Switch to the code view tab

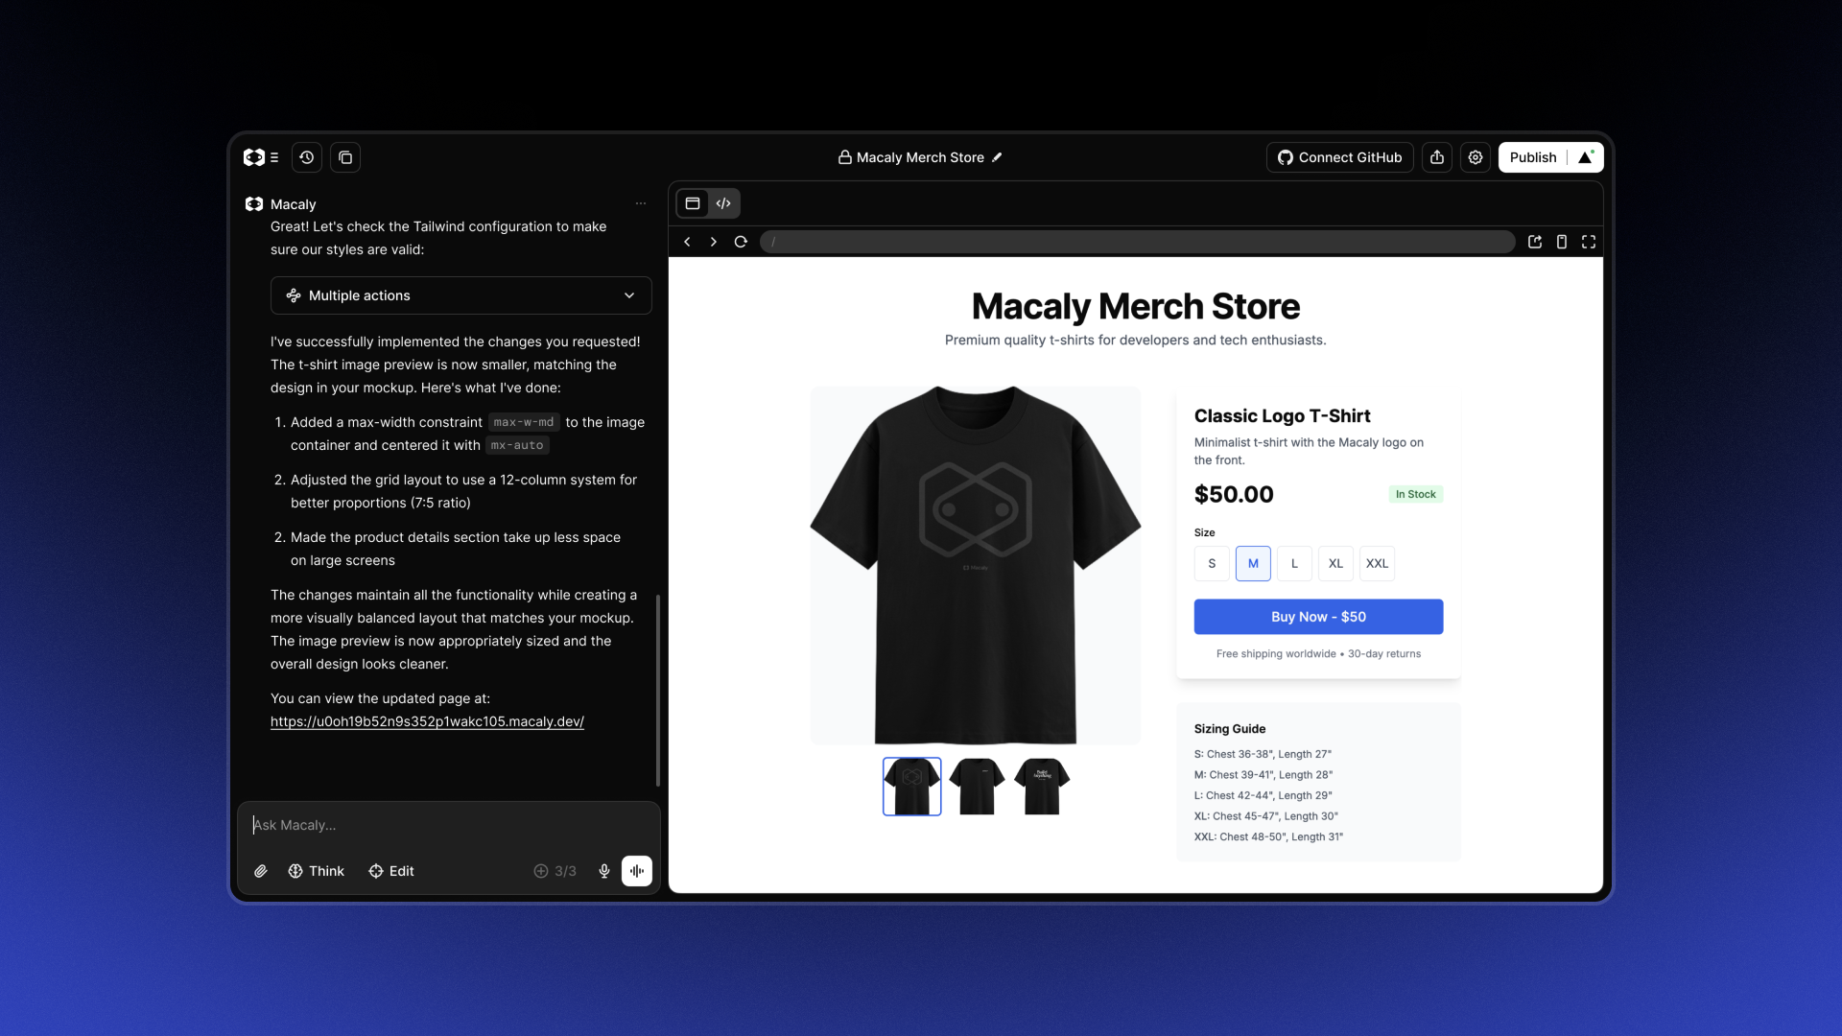[x=723, y=203]
